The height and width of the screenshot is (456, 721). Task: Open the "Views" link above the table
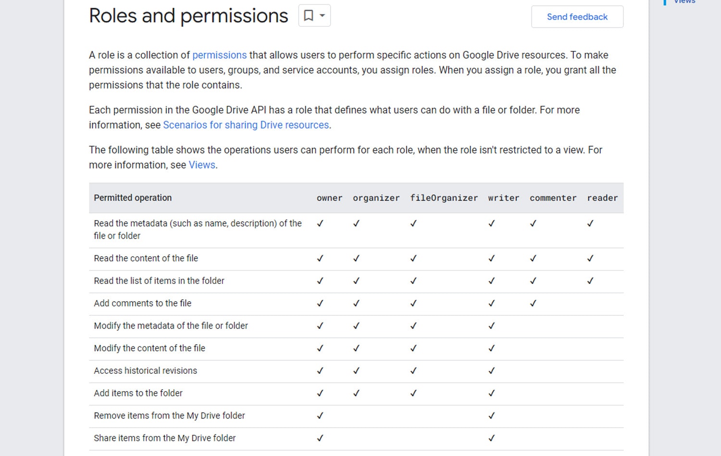click(201, 165)
